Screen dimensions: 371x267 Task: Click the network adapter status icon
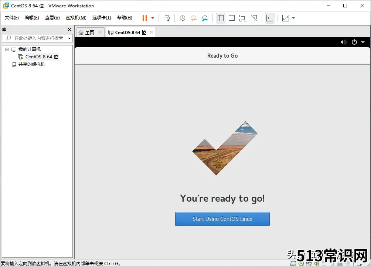point(309,264)
